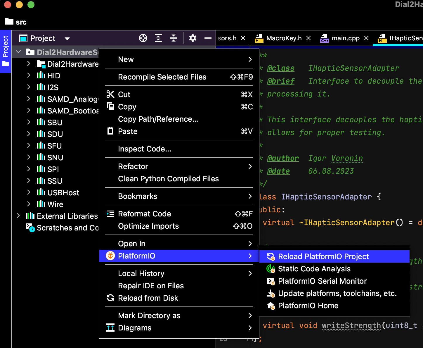423x348 pixels.
Task: Click the Copy icon in context menu
Action: [x=110, y=106]
